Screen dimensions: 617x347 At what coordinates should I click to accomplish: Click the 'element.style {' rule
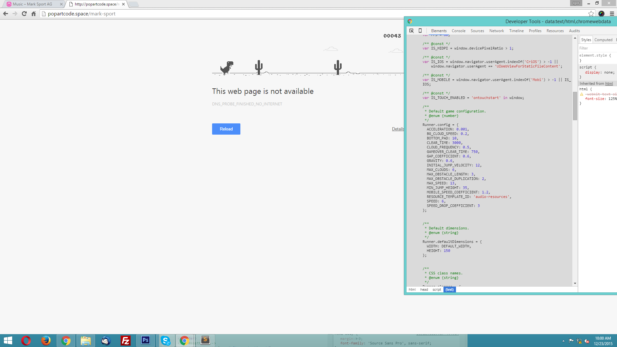(595, 55)
